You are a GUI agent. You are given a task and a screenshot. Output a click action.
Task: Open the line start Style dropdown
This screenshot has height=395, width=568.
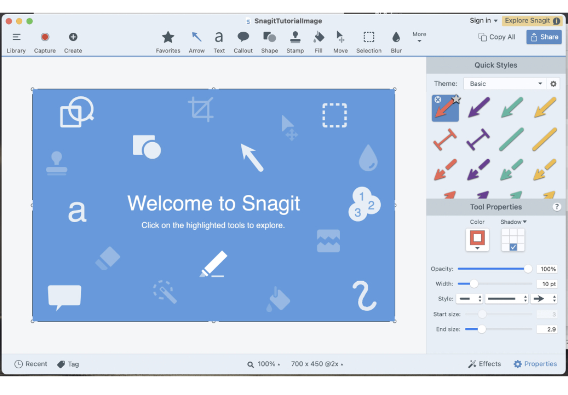tap(470, 299)
